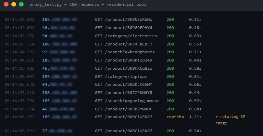
Task: Click response time 0.52s
Action: click(x=195, y=101)
